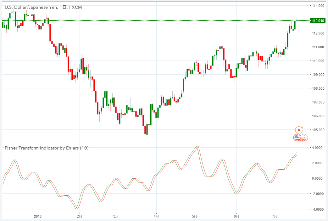328x221 pixels.
Task: Click the 7月 label on time axis
Action: [275, 216]
